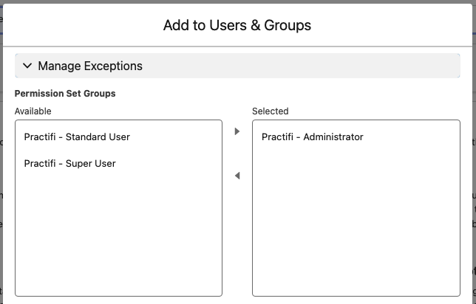Click the Add to Users & Groups heading

(x=237, y=25)
